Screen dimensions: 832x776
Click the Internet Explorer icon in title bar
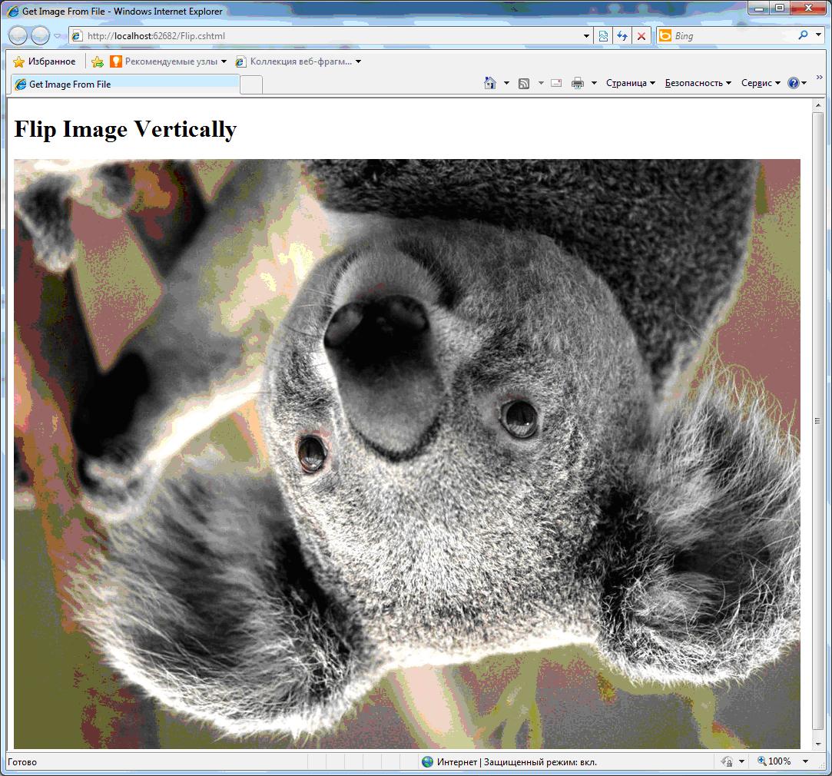(x=13, y=12)
